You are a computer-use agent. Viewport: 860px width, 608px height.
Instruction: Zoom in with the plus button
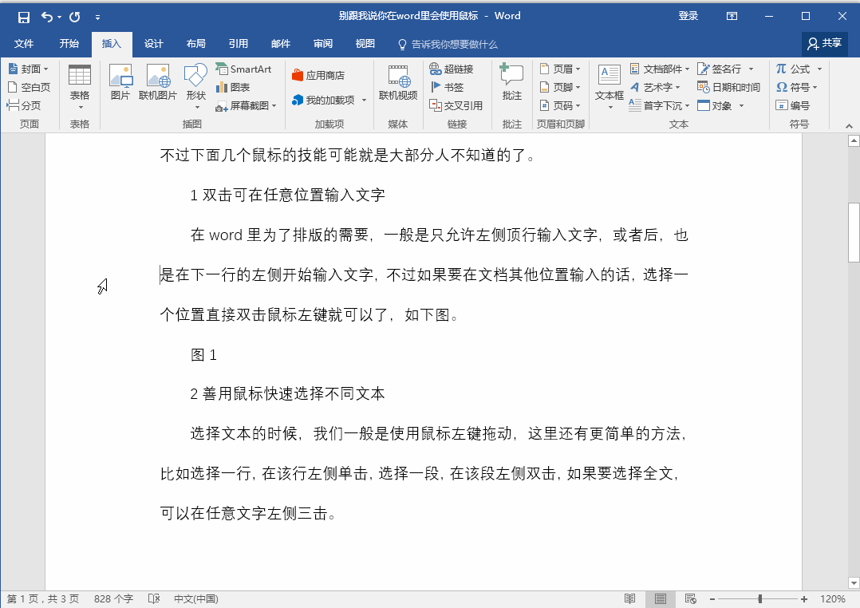[803, 599]
